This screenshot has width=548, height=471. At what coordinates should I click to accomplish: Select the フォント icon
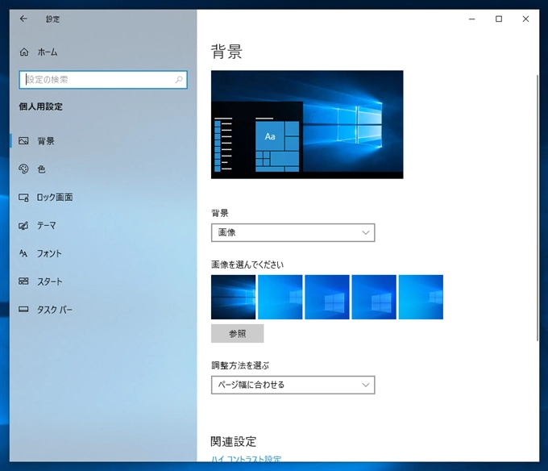pos(23,253)
